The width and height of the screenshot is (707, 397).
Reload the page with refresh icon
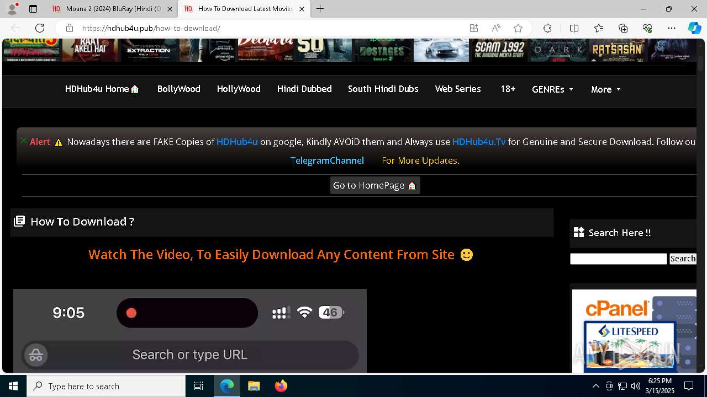40,28
